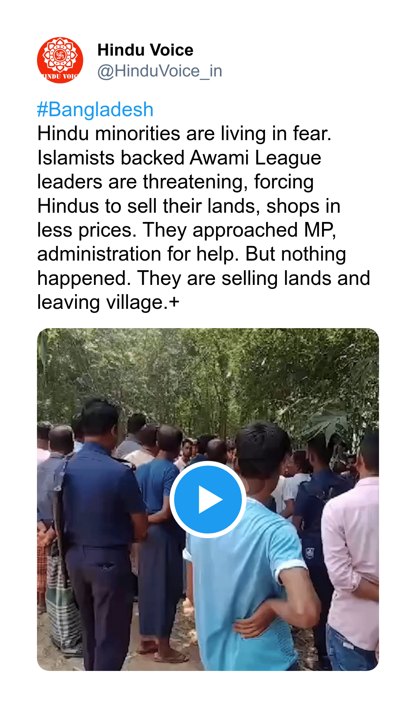
Task: Click the Hindu Voice display name
Action: pyautogui.click(x=145, y=50)
